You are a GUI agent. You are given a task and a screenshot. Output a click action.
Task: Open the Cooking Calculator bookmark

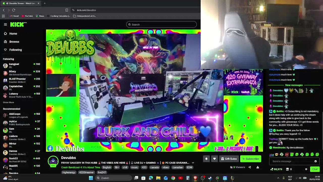pos(58,16)
